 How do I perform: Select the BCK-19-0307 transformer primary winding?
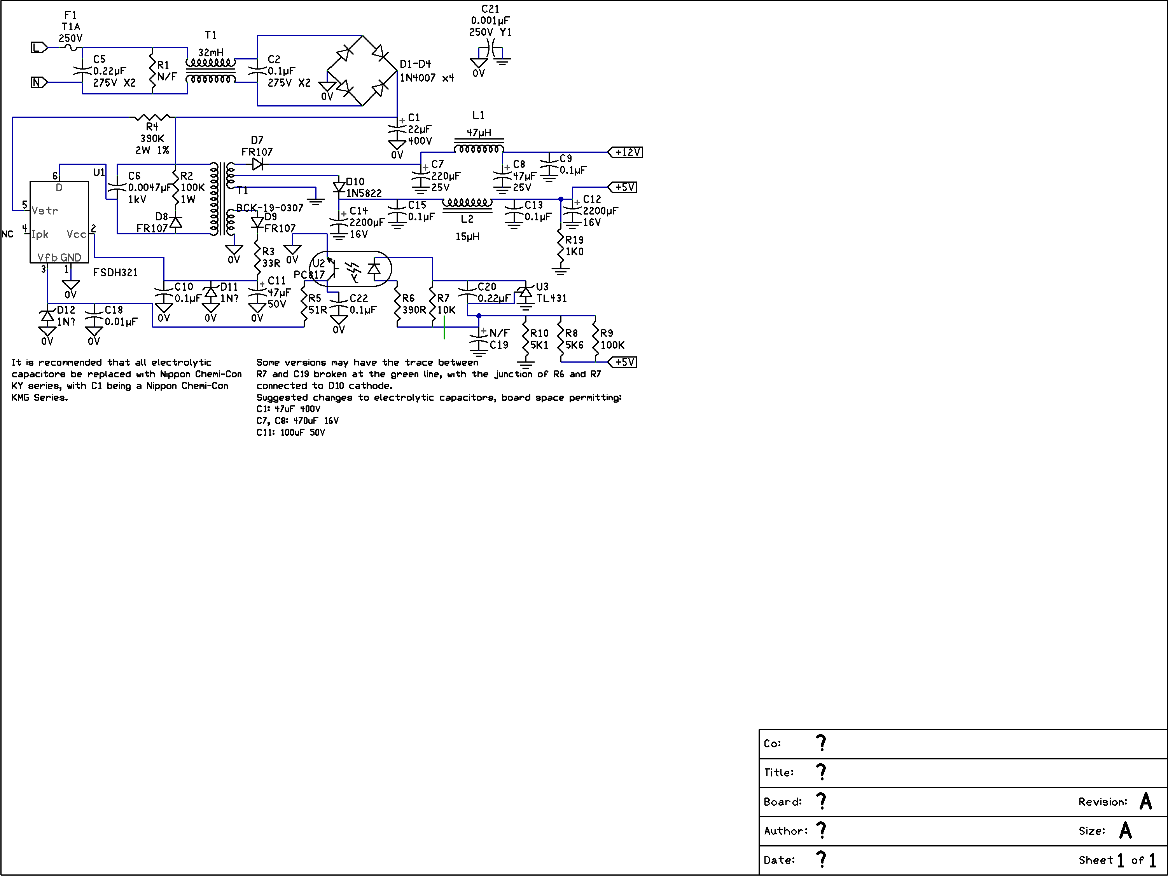point(214,199)
